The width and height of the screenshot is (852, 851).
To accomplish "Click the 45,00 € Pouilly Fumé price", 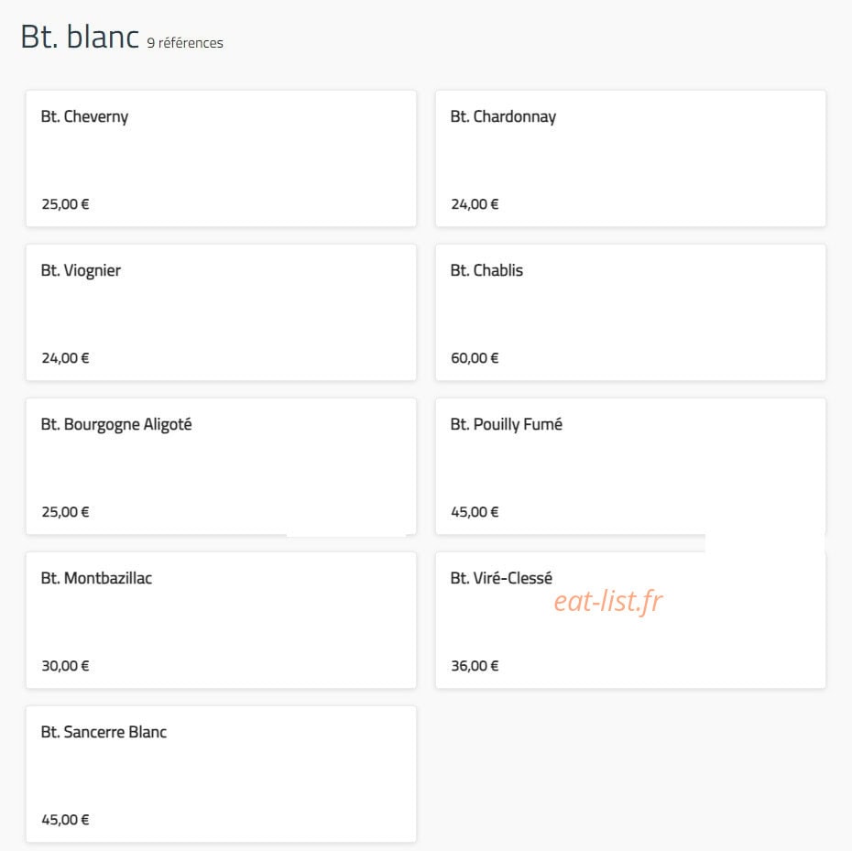I will click(475, 512).
